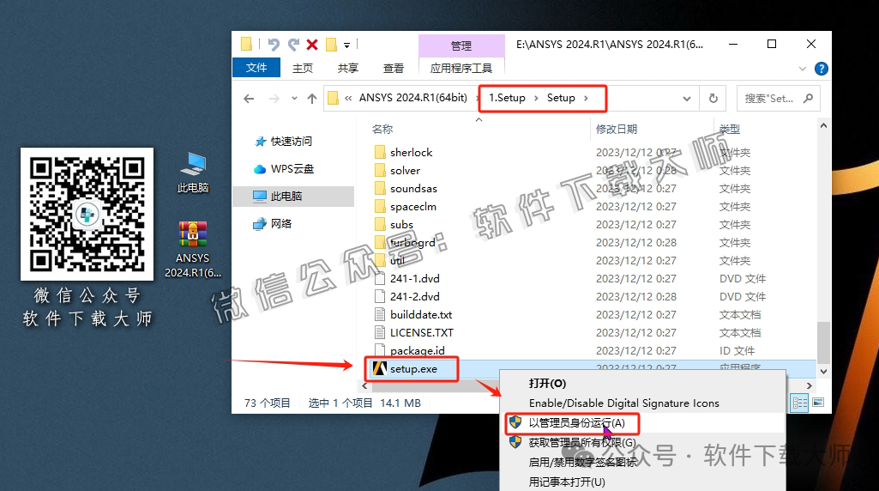The height and width of the screenshot is (491, 879).
Task: Open recent locations dropdown
Action: click(294, 99)
